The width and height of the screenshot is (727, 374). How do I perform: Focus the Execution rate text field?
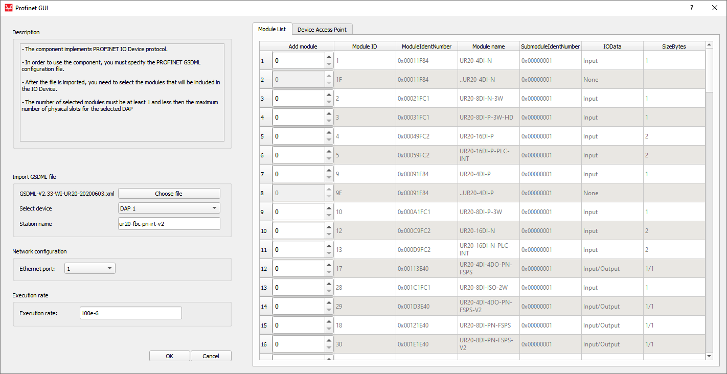tap(130, 313)
